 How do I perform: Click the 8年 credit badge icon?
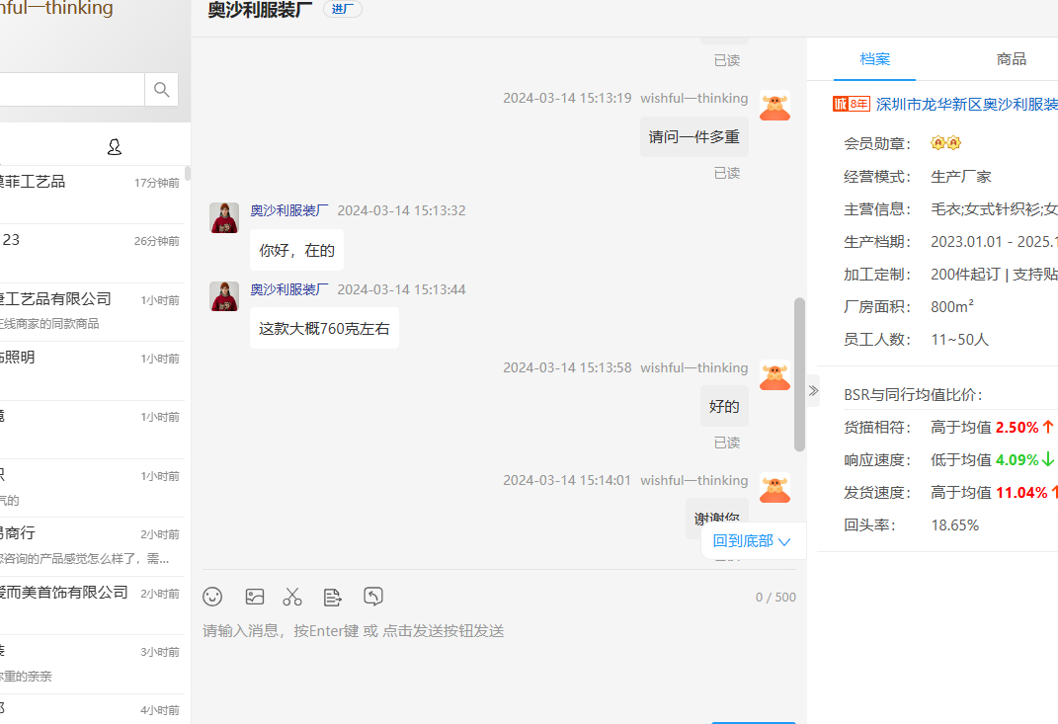point(851,105)
